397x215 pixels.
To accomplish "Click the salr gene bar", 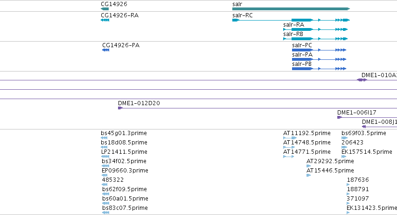I will click(x=291, y=9).
